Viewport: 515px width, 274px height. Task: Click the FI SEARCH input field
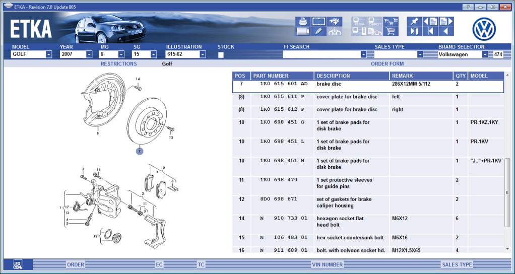[x=321, y=54]
